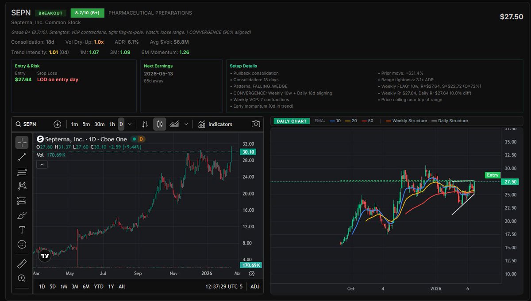Set date range to 1Y

point(111,286)
